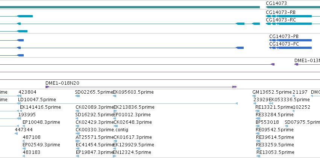This screenshot has height=158, width=320.
Task: Select EST BP553018
Action: point(267,122)
